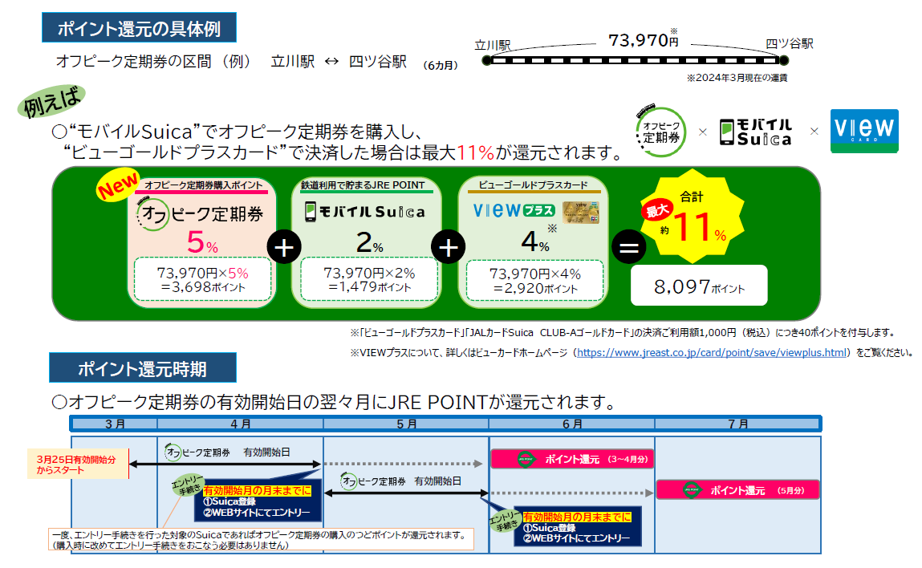Click the 73,970円 fare label
Image resolution: width=922 pixels, height=568 pixels.
click(643, 40)
